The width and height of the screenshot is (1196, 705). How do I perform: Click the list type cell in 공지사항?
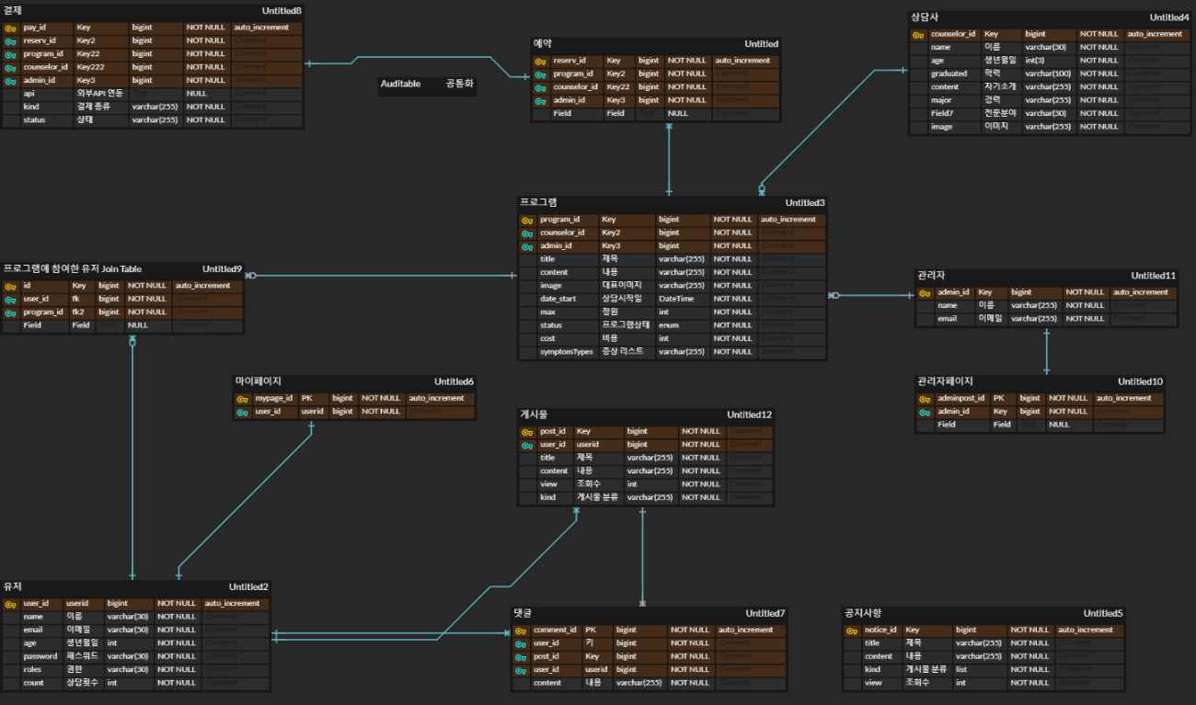pos(961,670)
